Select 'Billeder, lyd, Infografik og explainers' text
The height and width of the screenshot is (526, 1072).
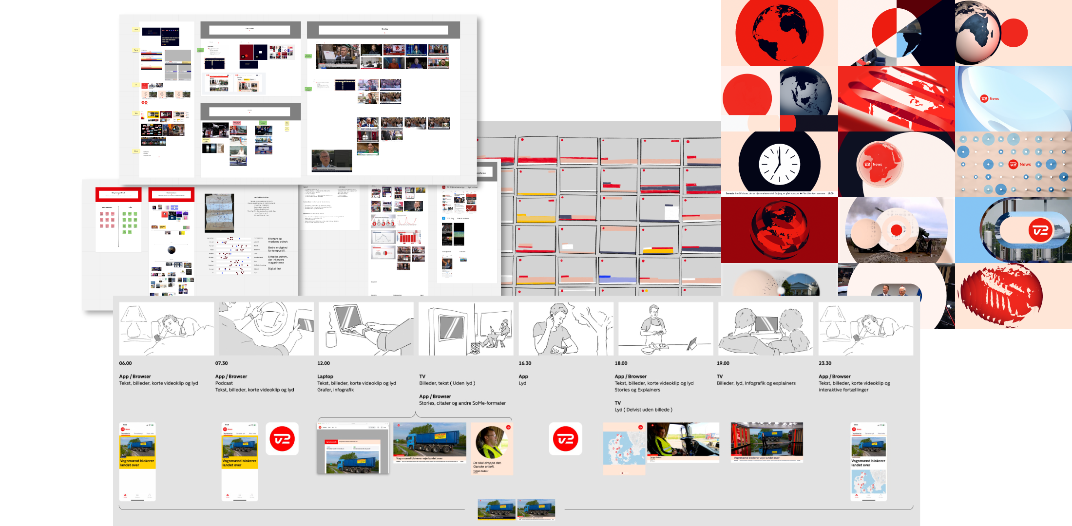756,383
